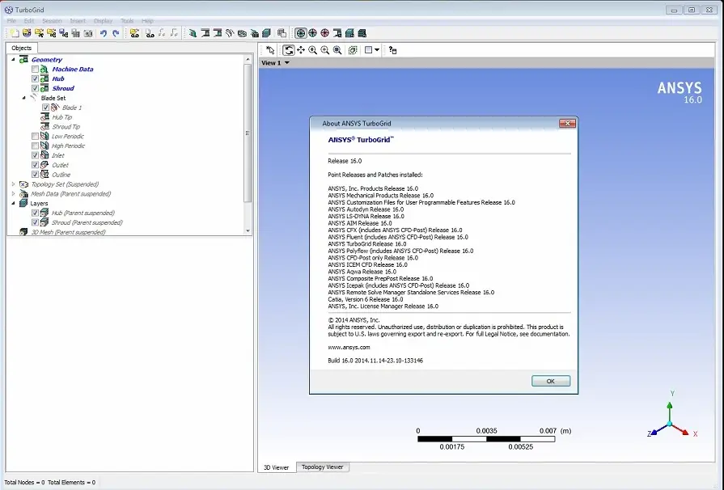Open the View 1 dropdown arrow
Image resolution: width=724 pixels, height=490 pixels.
coord(286,63)
